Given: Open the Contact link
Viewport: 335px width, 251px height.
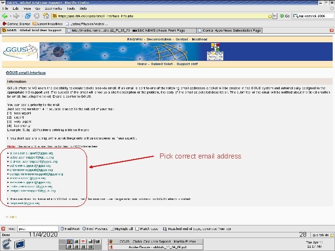Looking at the screenshot, I should [182, 39].
